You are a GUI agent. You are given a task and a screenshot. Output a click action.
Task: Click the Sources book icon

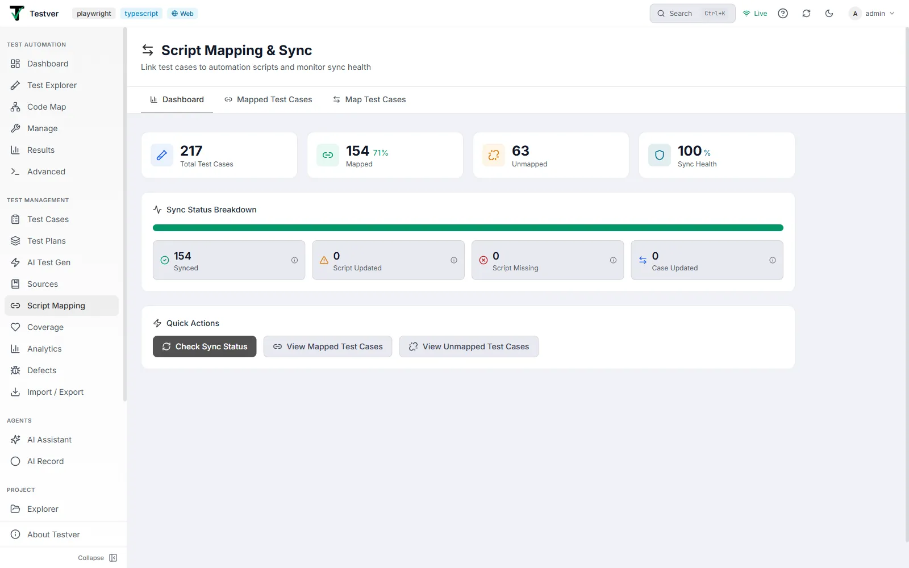pyautogui.click(x=15, y=284)
